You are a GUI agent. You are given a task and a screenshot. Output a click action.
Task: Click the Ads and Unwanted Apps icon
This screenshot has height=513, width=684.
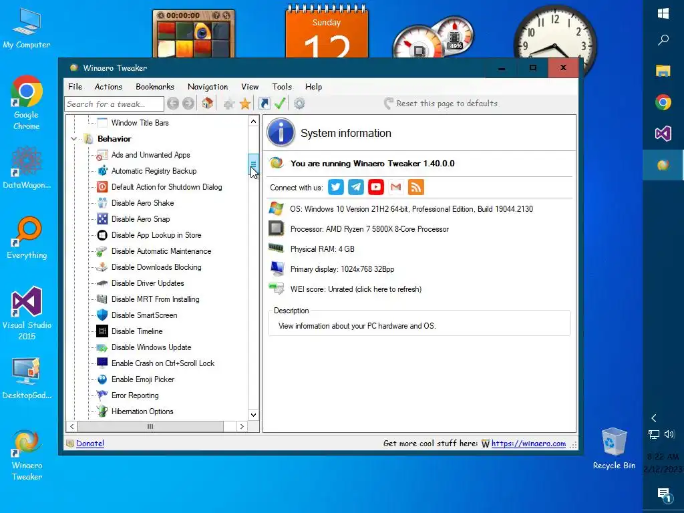coord(102,155)
